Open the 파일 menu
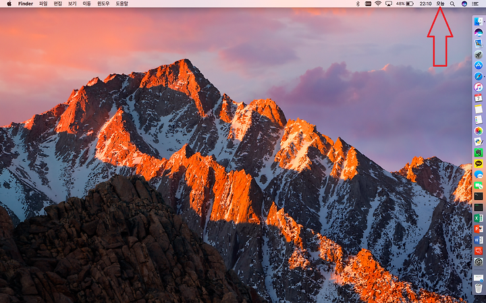 point(43,4)
